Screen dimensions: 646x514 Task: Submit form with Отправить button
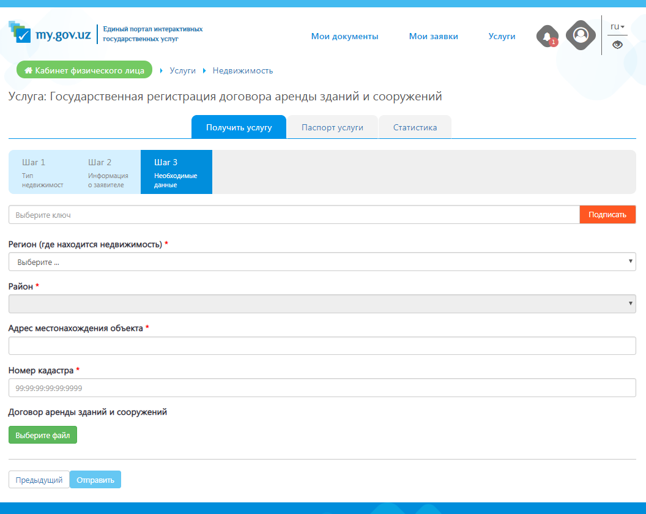click(95, 480)
